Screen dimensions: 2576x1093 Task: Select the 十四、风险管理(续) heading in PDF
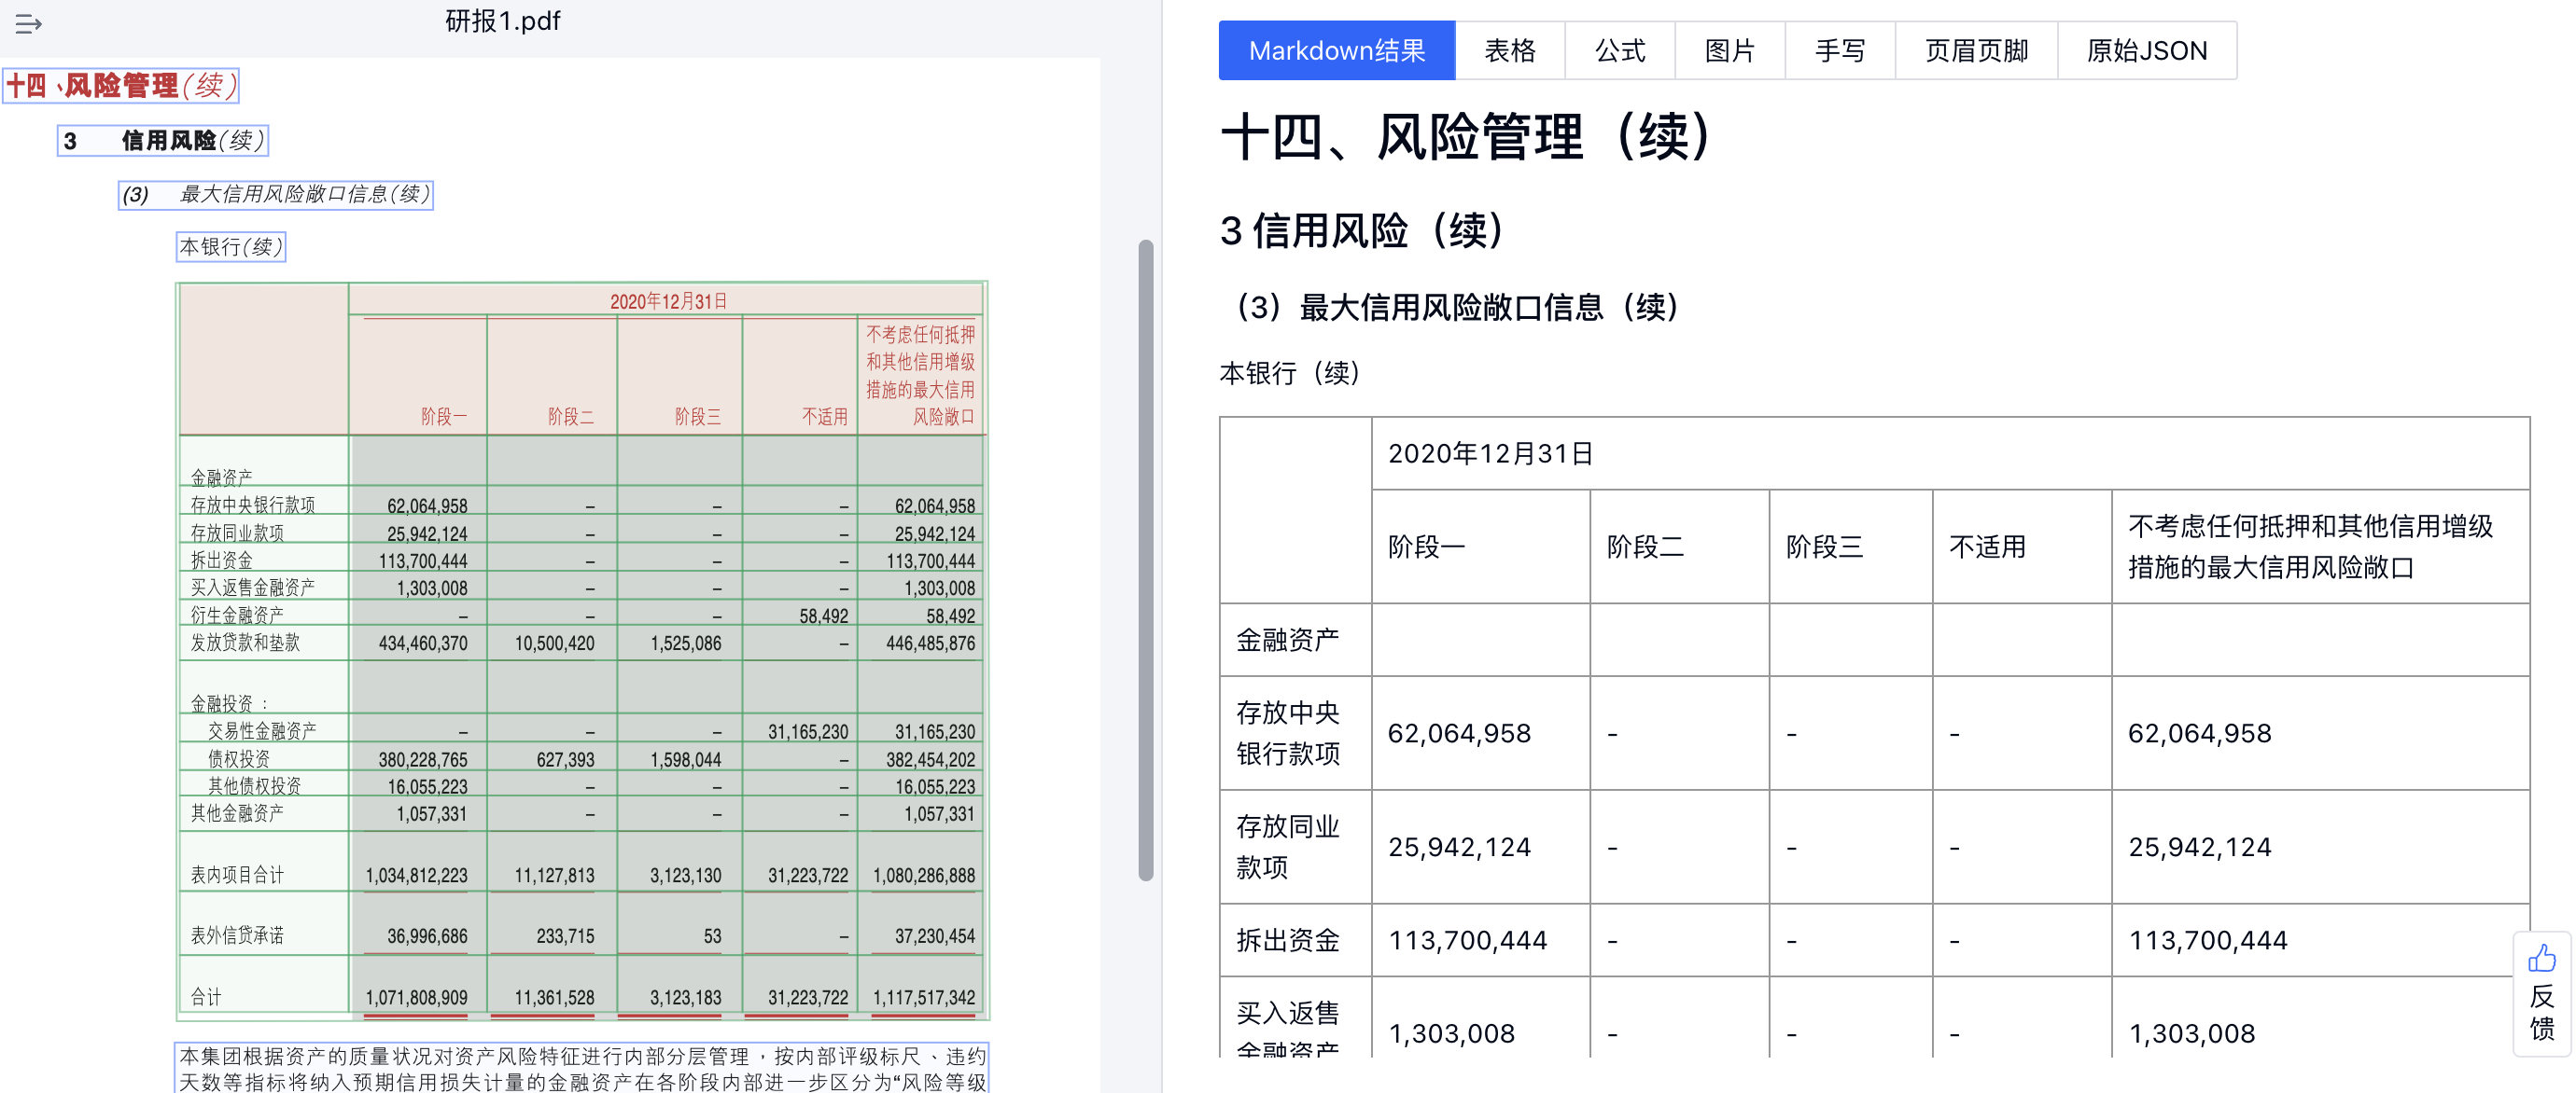[x=121, y=85]
